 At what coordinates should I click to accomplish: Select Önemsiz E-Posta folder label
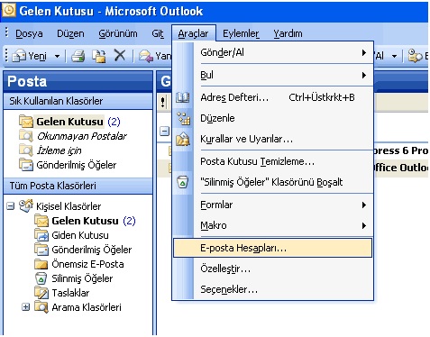(87, 264)
